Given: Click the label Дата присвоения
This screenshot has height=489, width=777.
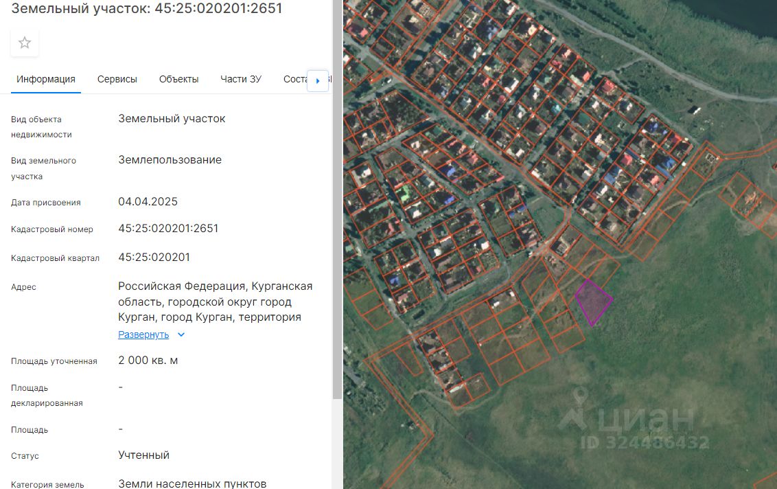Looking at the screenshot, I should tap(45, 203).
